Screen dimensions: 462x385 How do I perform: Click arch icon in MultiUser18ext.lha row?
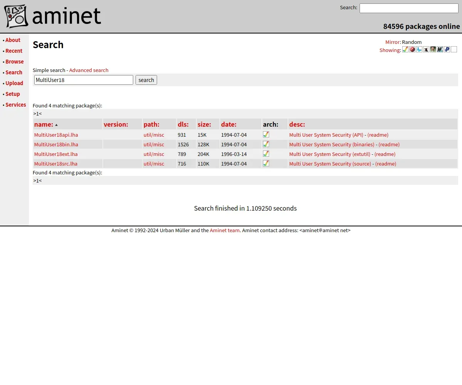266,154
